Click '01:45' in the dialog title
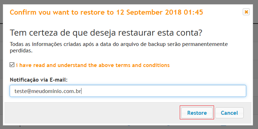 point(193,12)
